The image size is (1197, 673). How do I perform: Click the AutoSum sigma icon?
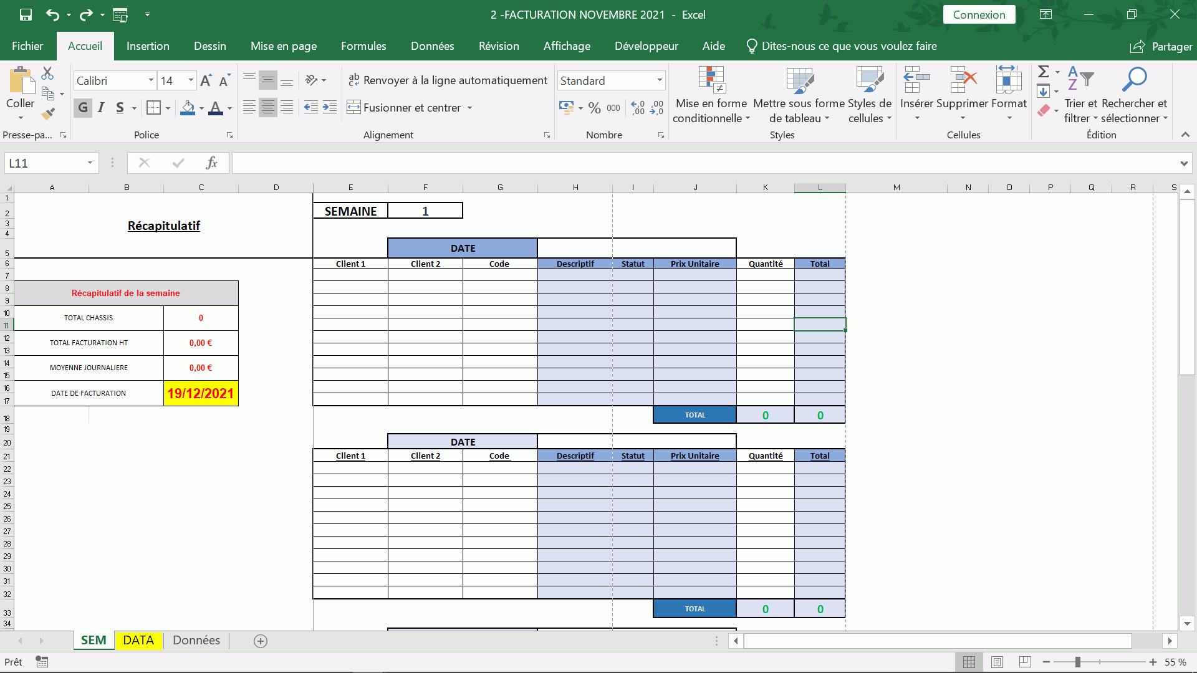[1043, 72]
